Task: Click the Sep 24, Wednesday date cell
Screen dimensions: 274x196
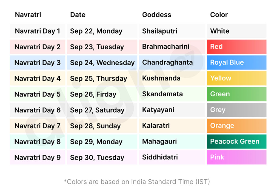Action: [x=102, y=63]
